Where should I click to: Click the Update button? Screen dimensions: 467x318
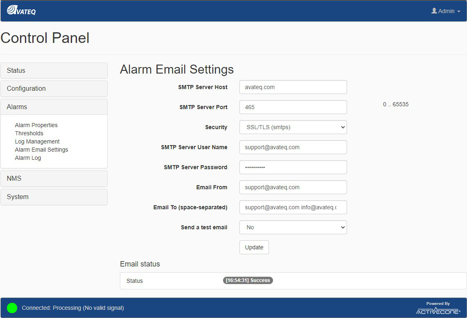[254, 247]
